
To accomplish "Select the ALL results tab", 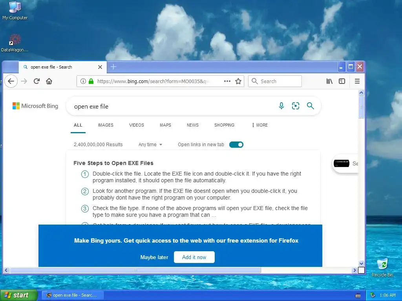I will click(78, 125).
